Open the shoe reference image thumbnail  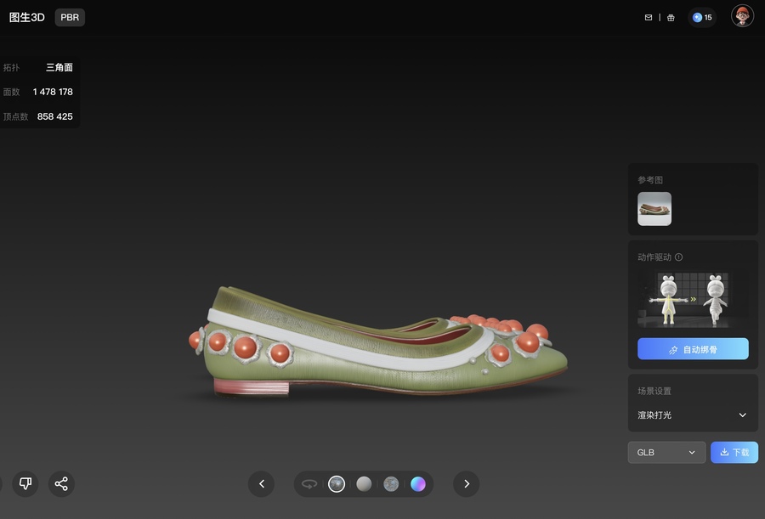[654, 209]
